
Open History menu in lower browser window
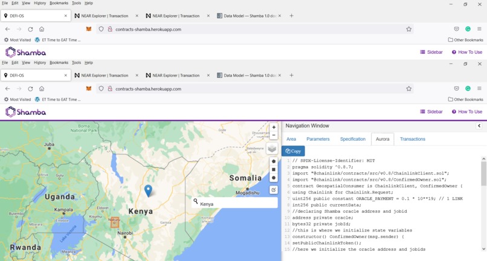(40, 62)
